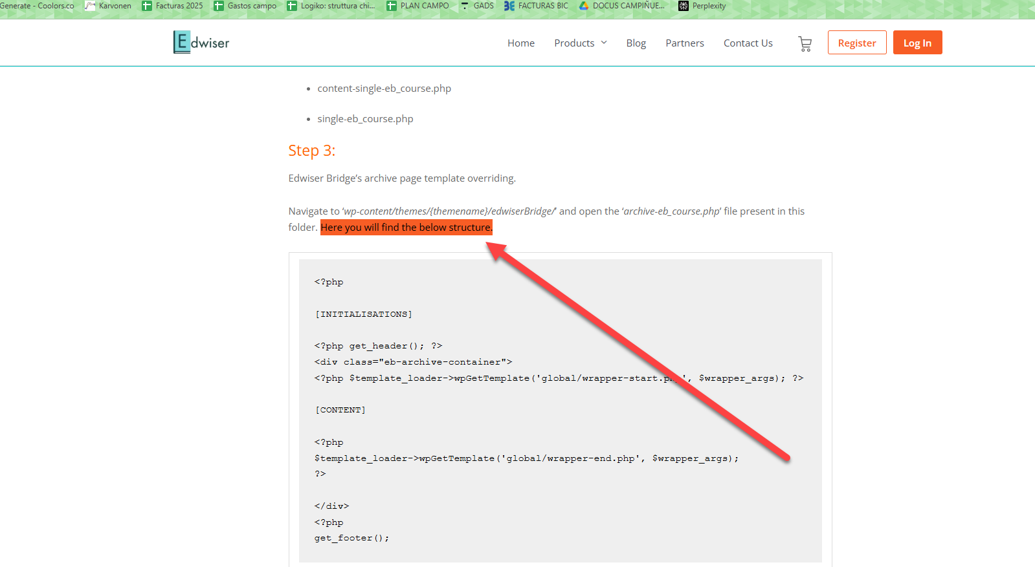The width and height of the screenshot is (1035, 567).
Task: Open the Generate - Coolors.co bookmark
Action: (x=37, y=6)
